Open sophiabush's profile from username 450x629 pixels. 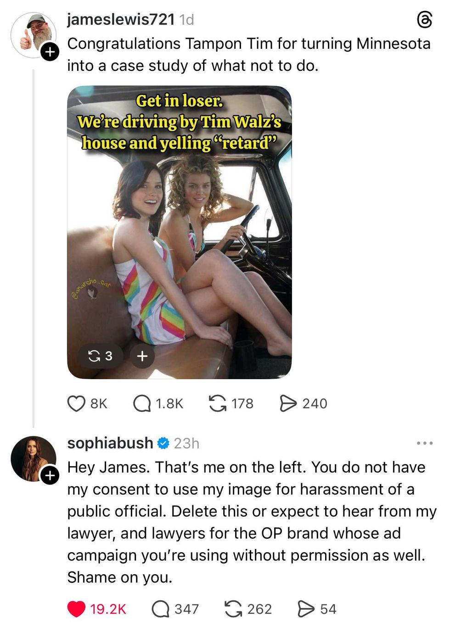110,443
